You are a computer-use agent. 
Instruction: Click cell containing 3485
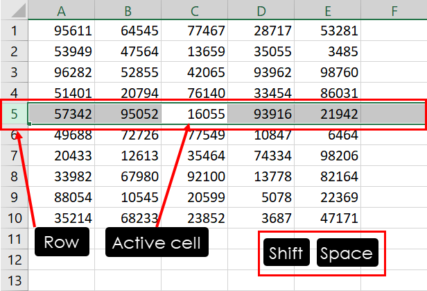328,51
